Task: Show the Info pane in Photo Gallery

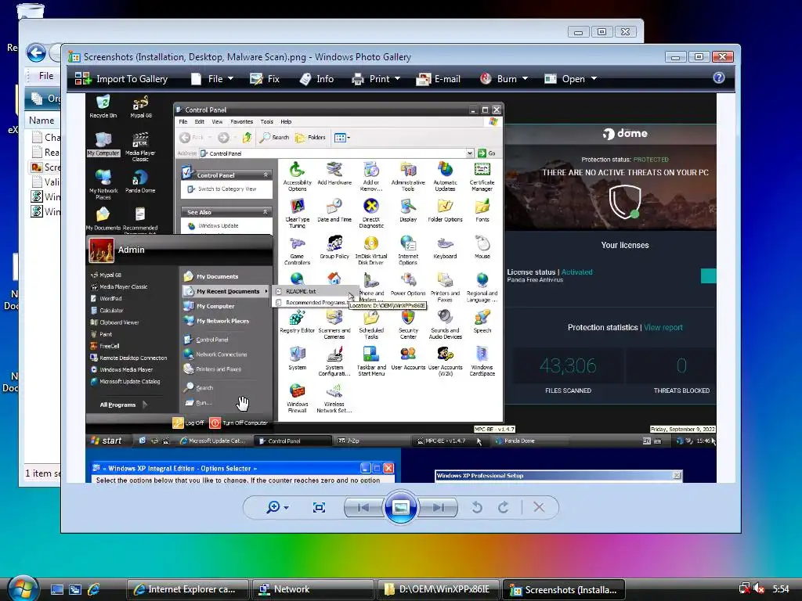Action: 316,79
